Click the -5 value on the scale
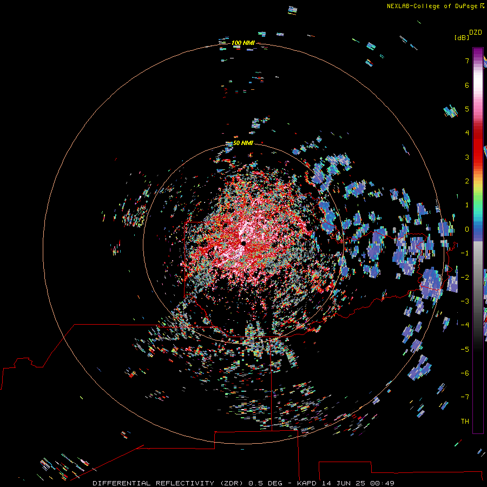Image resolution: width=487 pixels, height=487 pixels. (465, 350)
